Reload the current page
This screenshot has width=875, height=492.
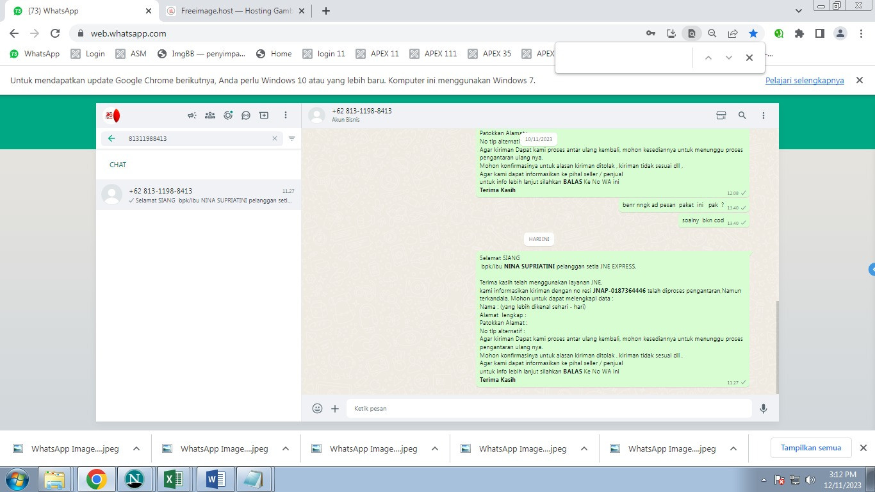[55, 33]
